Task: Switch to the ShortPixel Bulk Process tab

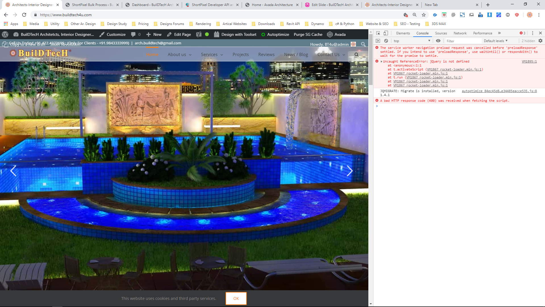Action: click(92, 5)
